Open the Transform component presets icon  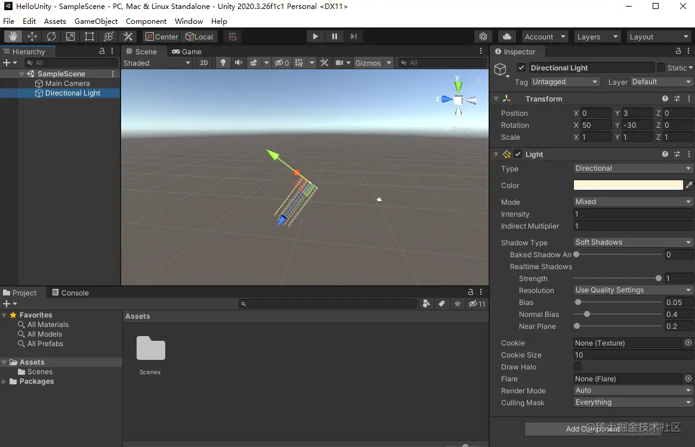tap(677, 98)
